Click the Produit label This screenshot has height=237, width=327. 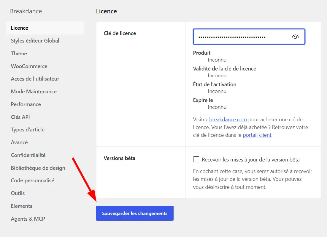click(x=202, y=53)
